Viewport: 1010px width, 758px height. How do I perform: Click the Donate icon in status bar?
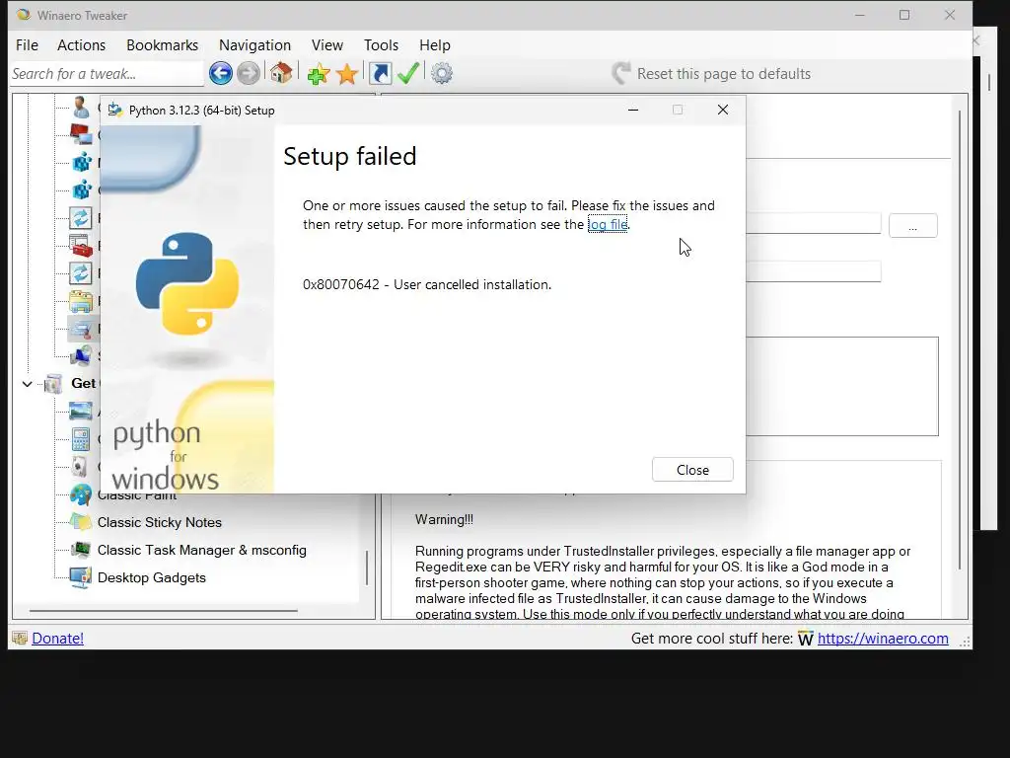click(20, 639)
